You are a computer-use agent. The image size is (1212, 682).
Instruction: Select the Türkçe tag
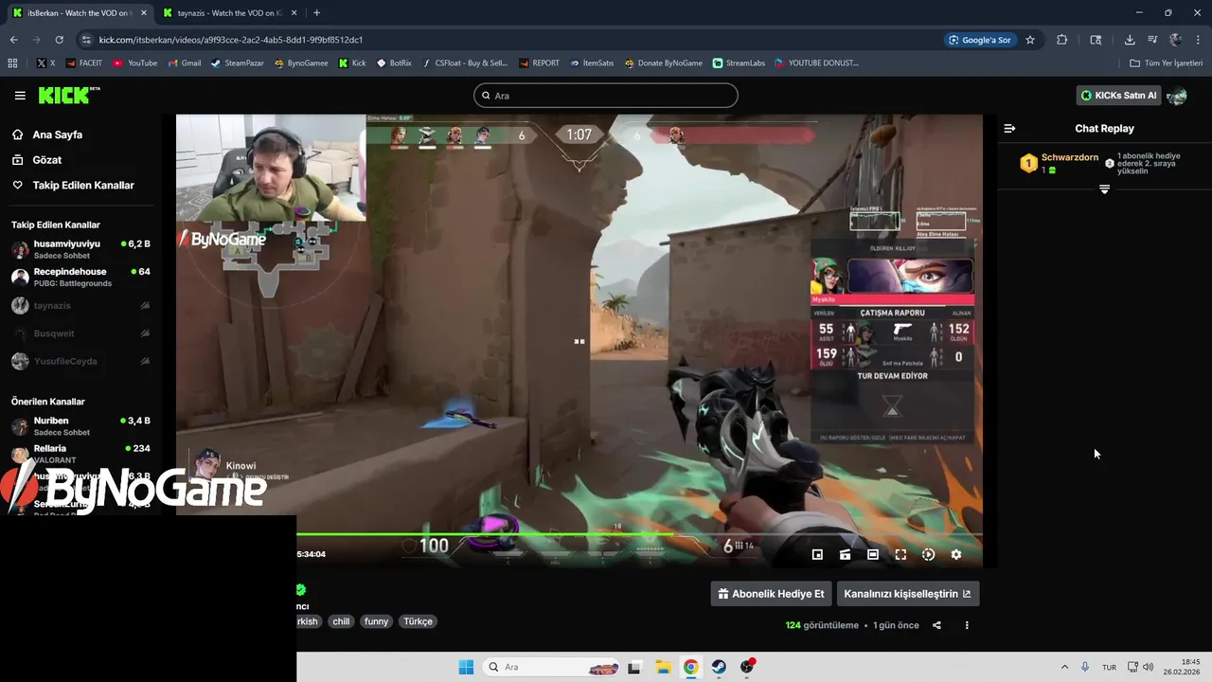418,621
